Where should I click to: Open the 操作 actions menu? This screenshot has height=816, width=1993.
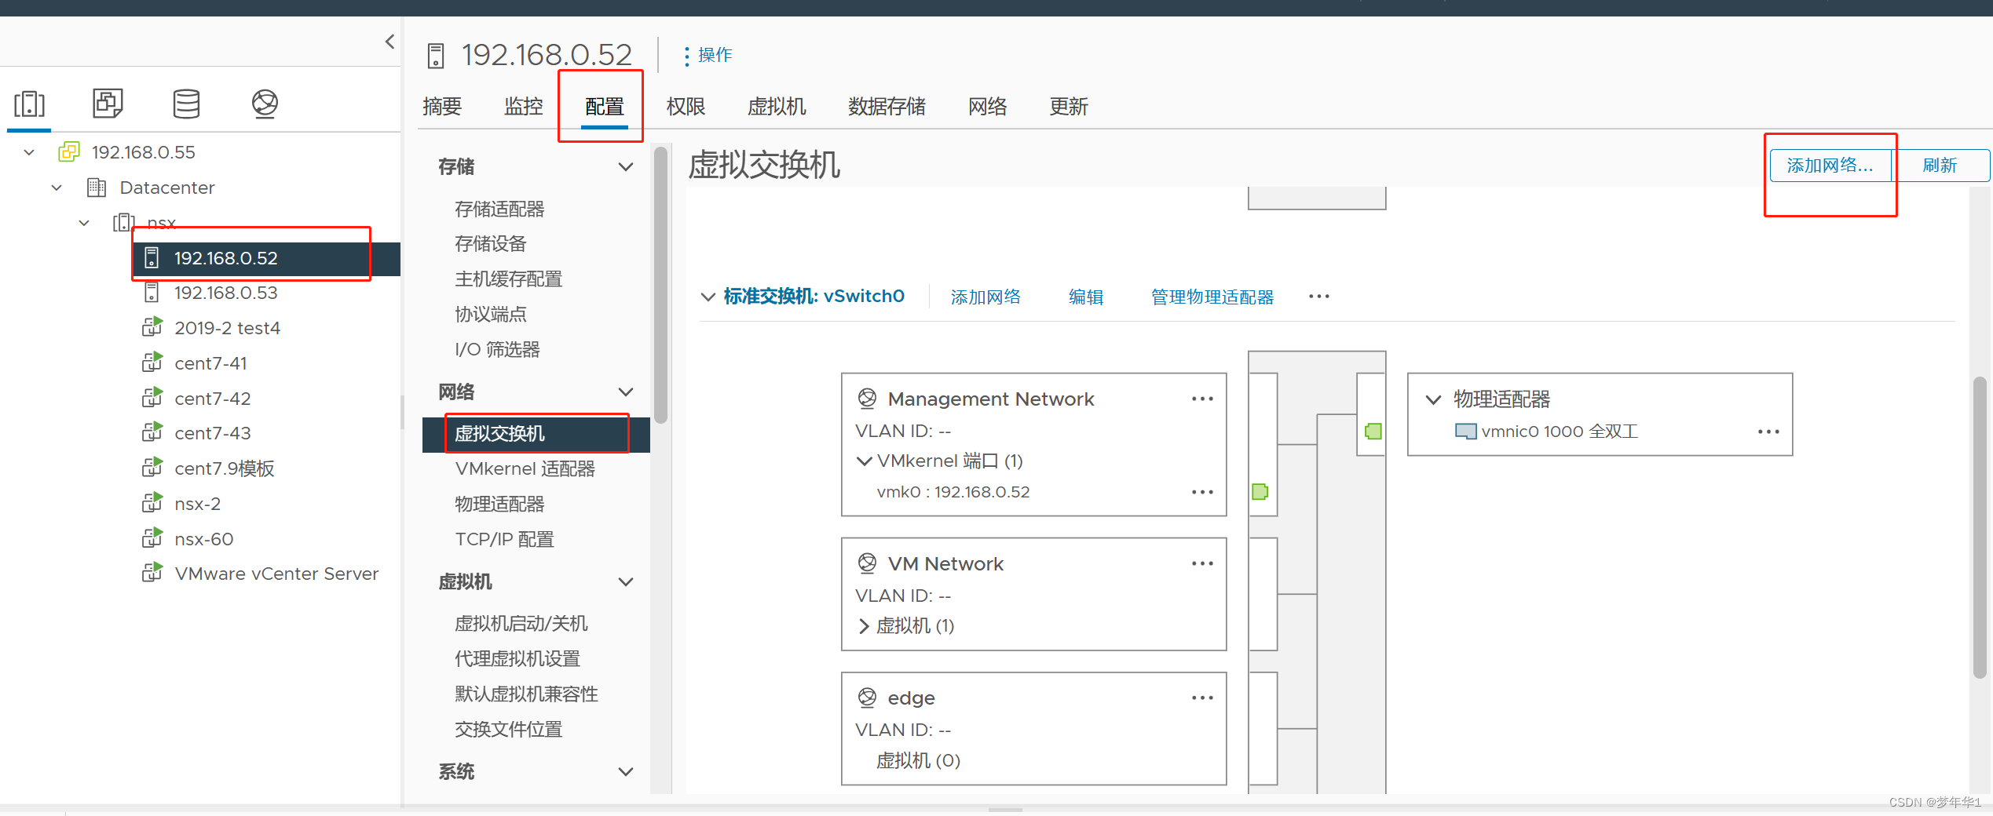708,55
